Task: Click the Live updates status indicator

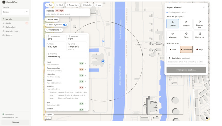Action: point(8,114)
